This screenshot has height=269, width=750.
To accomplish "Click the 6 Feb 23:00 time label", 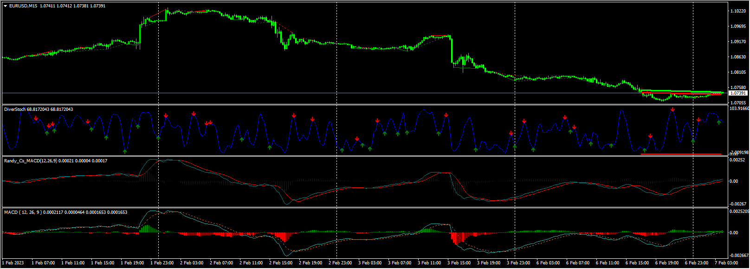I will pos(697,263).
